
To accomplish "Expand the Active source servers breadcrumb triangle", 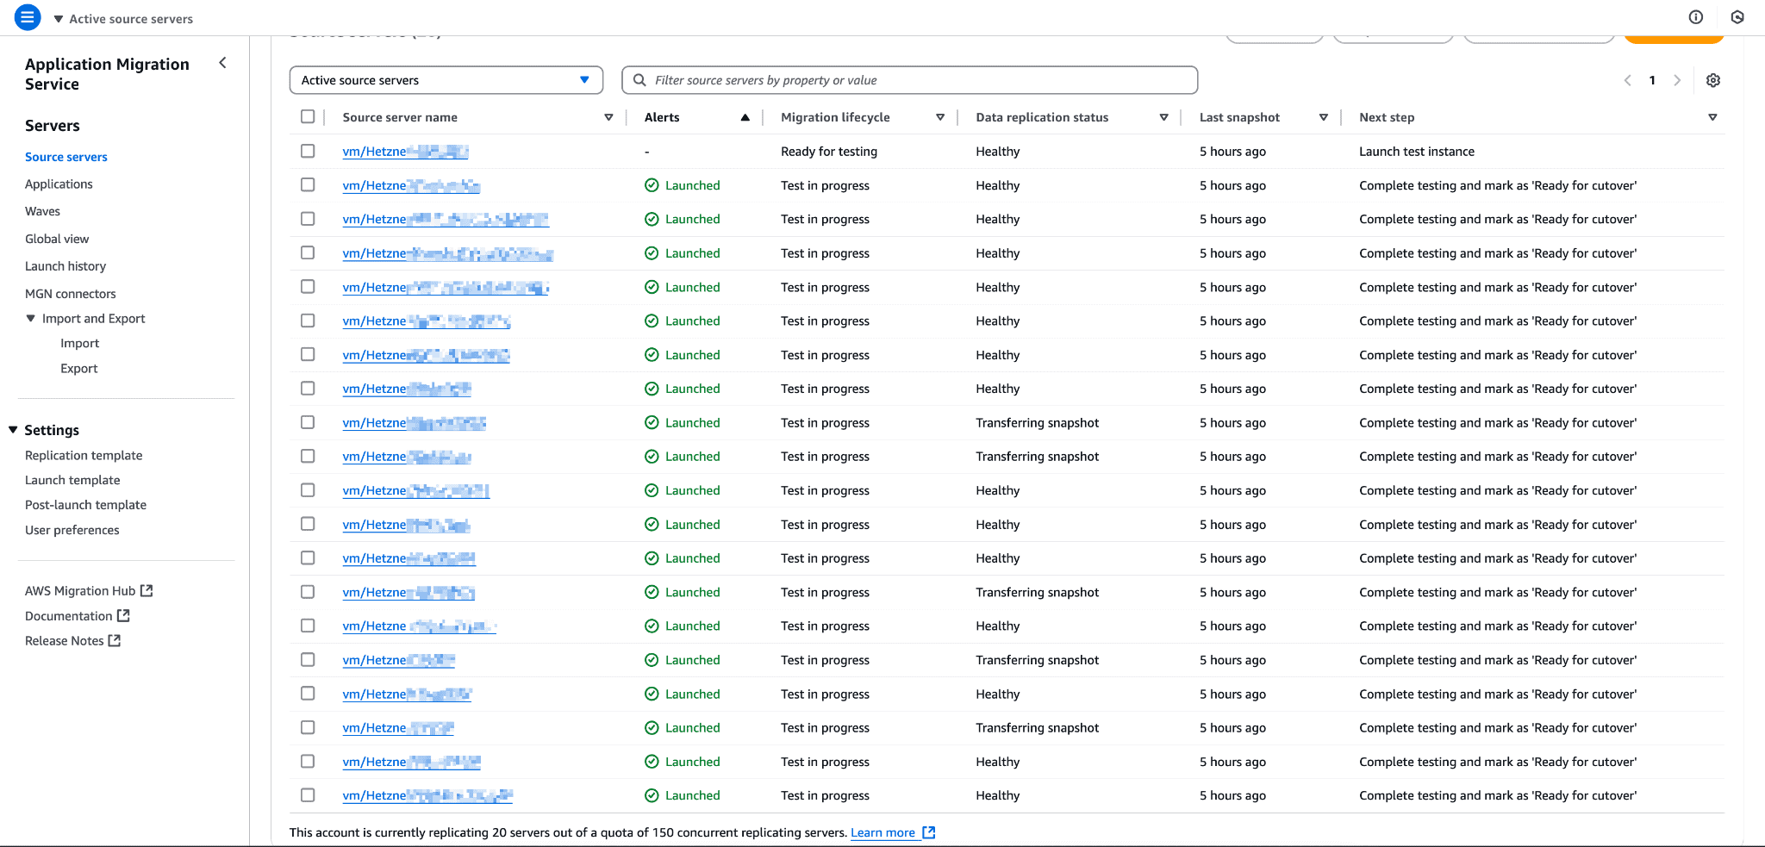I will pyautogui.click(x=59, y=19).
